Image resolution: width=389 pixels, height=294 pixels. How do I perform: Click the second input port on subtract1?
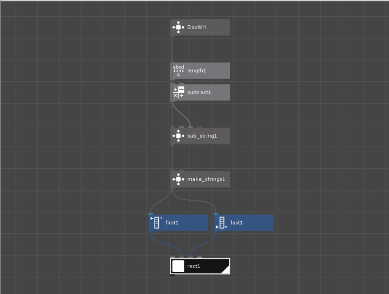click(x=181, y=84)
